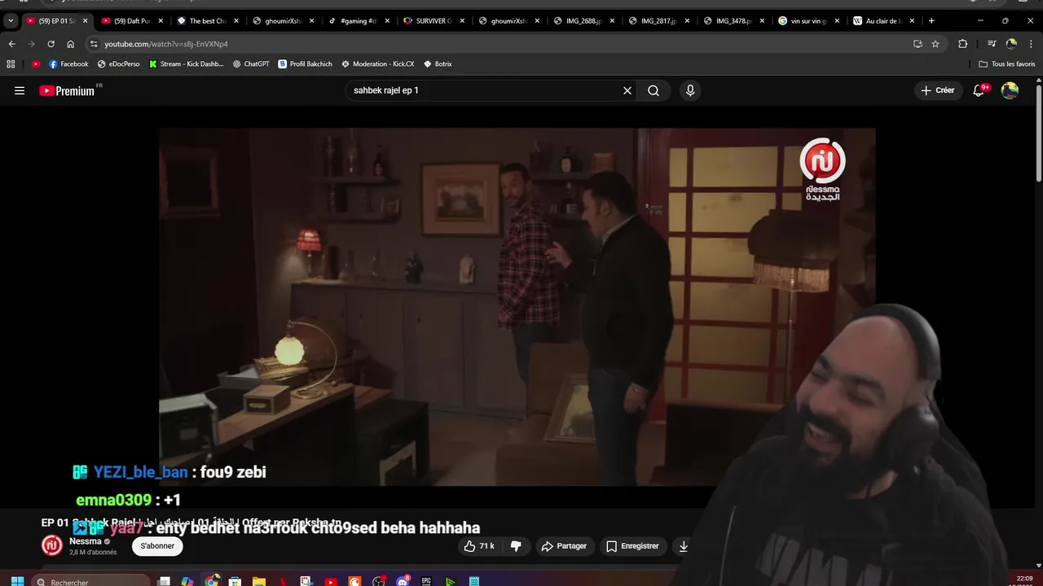Open Discord from the taskbar

403,581
